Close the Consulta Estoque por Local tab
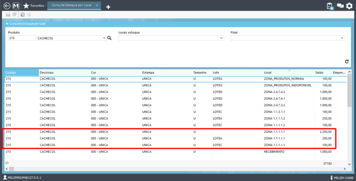This screenshot has width=356, height=181. (x=97, y=6)
